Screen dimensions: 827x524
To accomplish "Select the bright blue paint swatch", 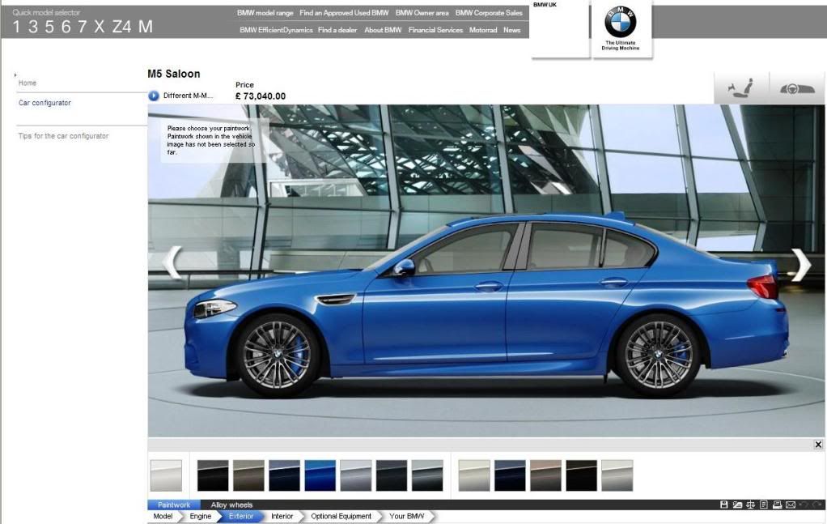I will 320,475.
